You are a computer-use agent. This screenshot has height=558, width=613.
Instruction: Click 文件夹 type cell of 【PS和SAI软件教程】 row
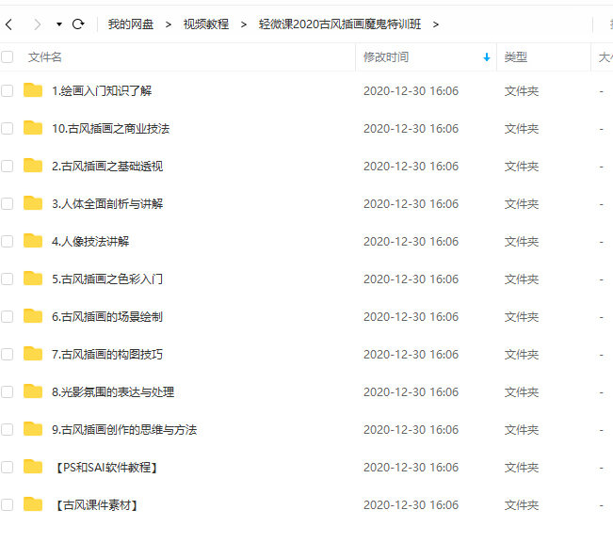click(x=522, y=468)
